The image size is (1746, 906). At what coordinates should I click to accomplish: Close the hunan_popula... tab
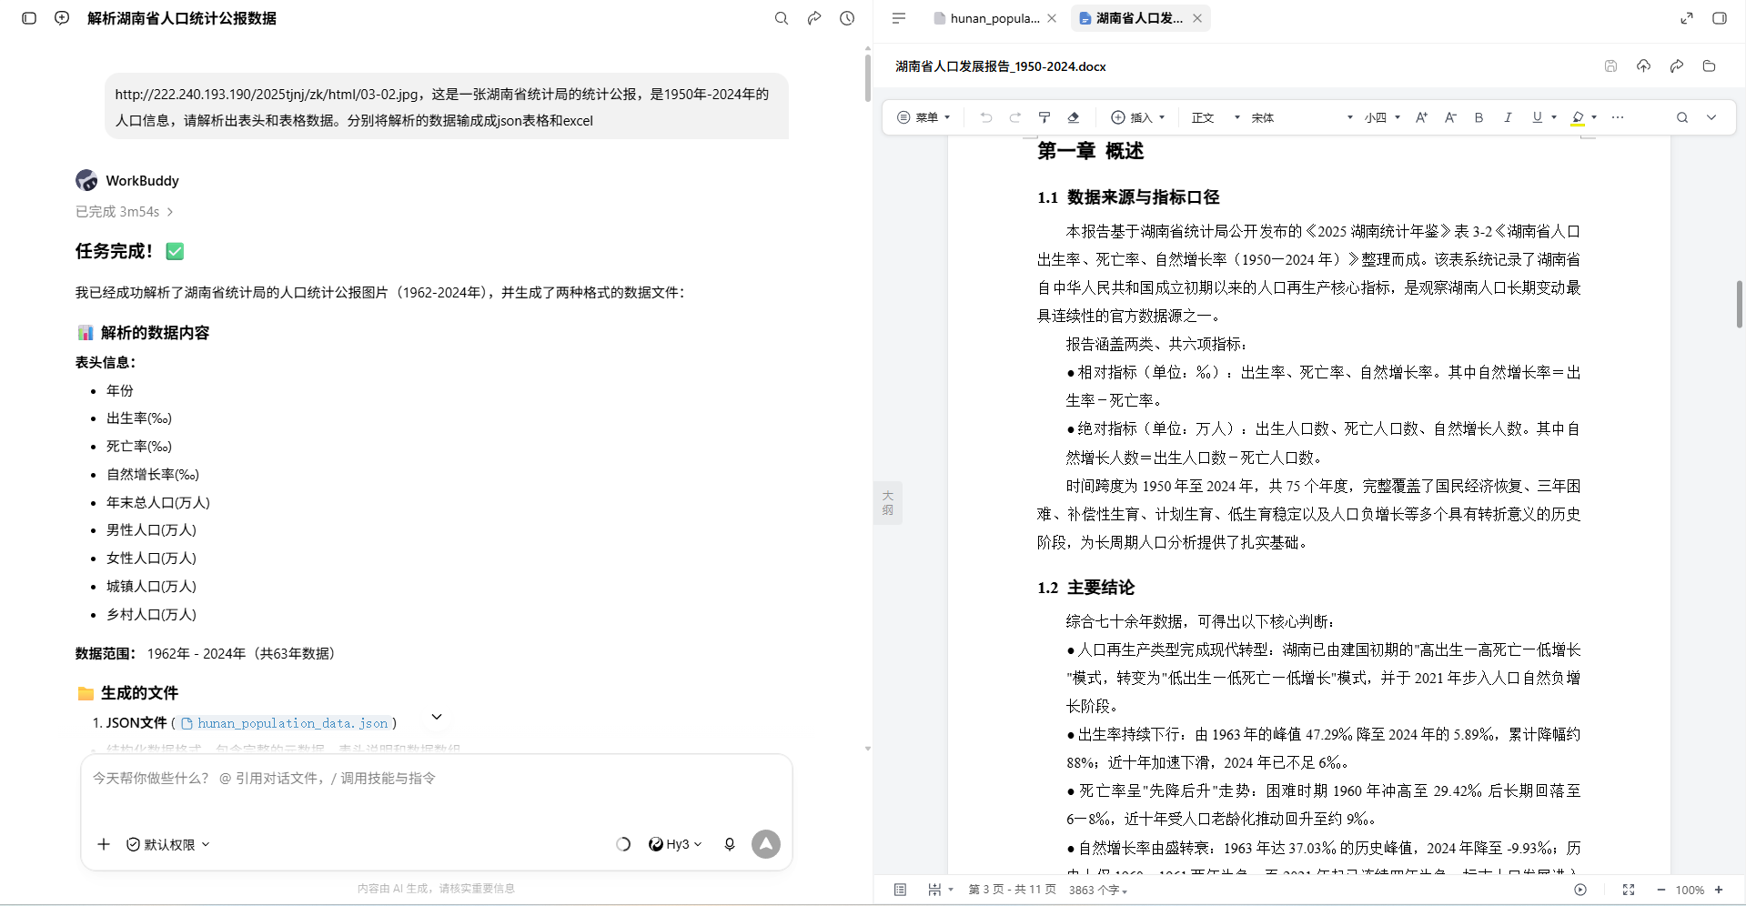point(1052,18)
